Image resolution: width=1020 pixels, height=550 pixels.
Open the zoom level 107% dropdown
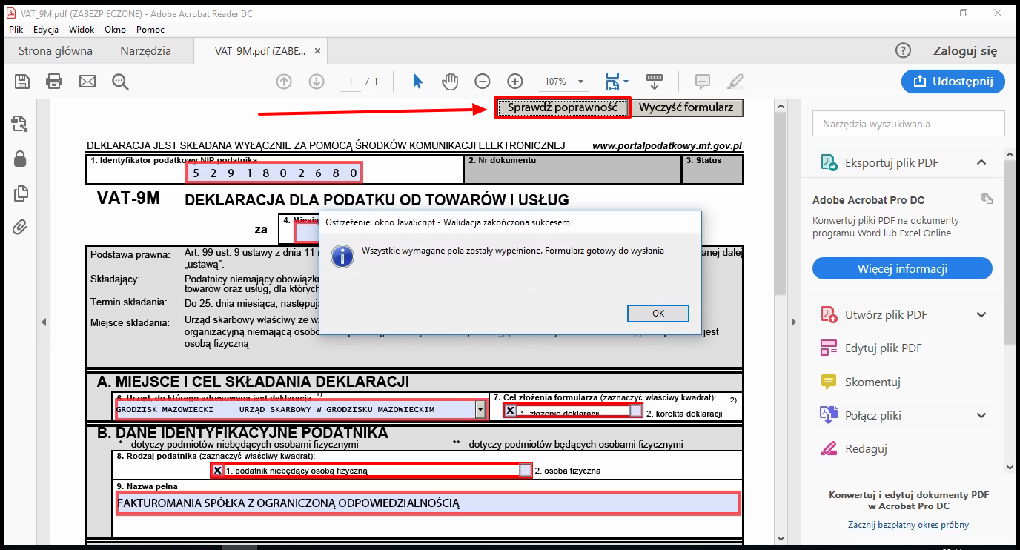point(580,82)
